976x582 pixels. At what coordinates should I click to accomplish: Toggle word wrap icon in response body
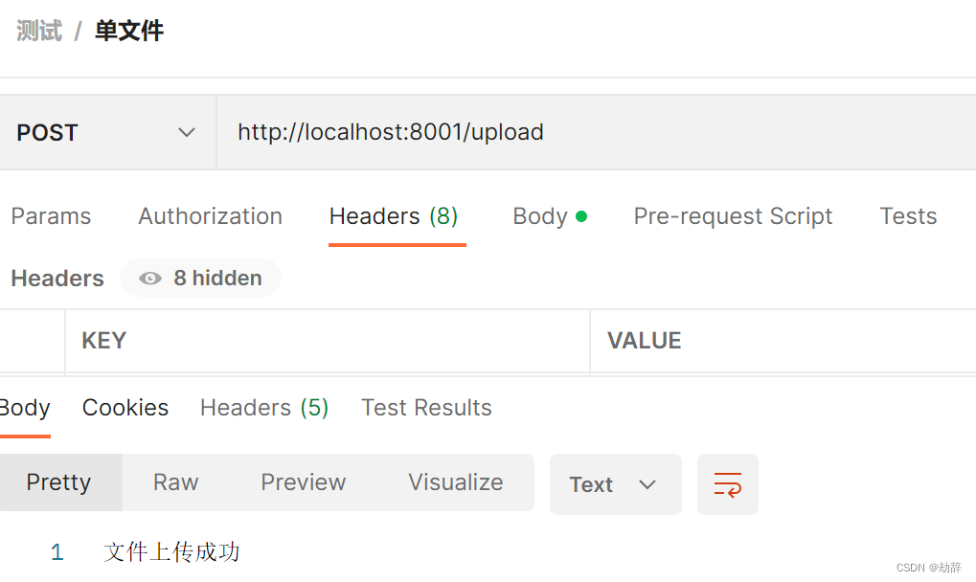pyautogui.click(x=727, y=484)
